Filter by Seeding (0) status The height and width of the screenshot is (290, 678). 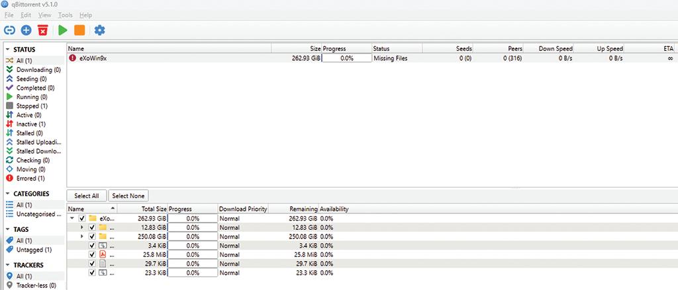pos(34,79)
